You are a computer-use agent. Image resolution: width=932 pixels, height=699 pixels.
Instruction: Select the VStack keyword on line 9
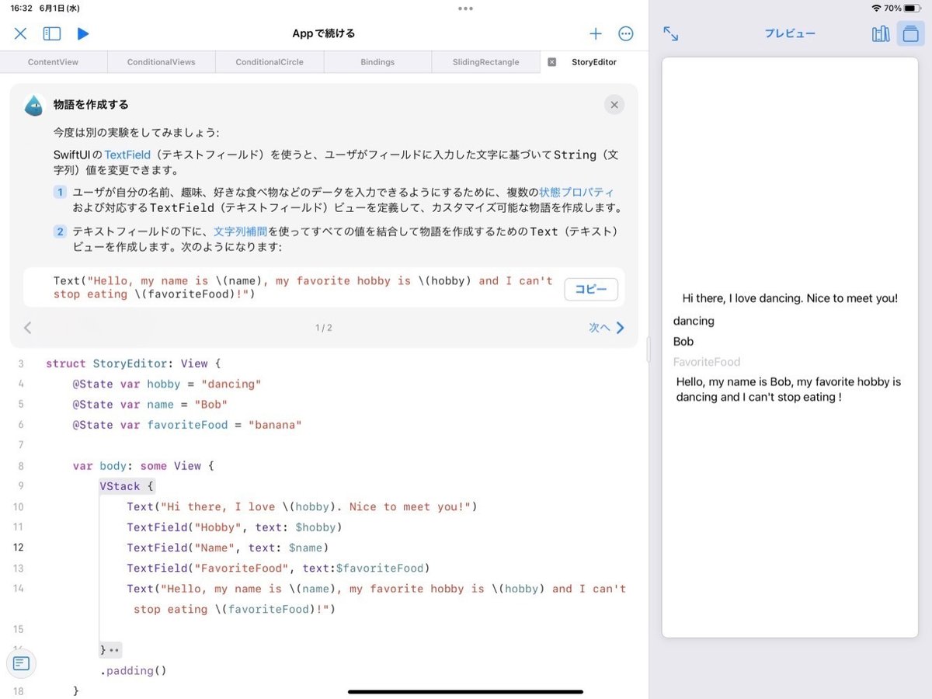point(120,486)
